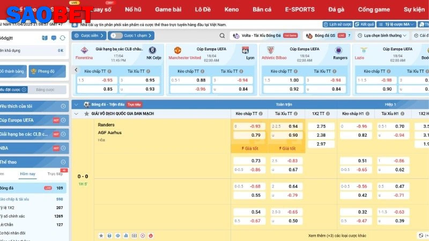The width and height of the screenshot is (429, 241).
Task: Open the bar chart statistics icon
Action: [126, 236]
